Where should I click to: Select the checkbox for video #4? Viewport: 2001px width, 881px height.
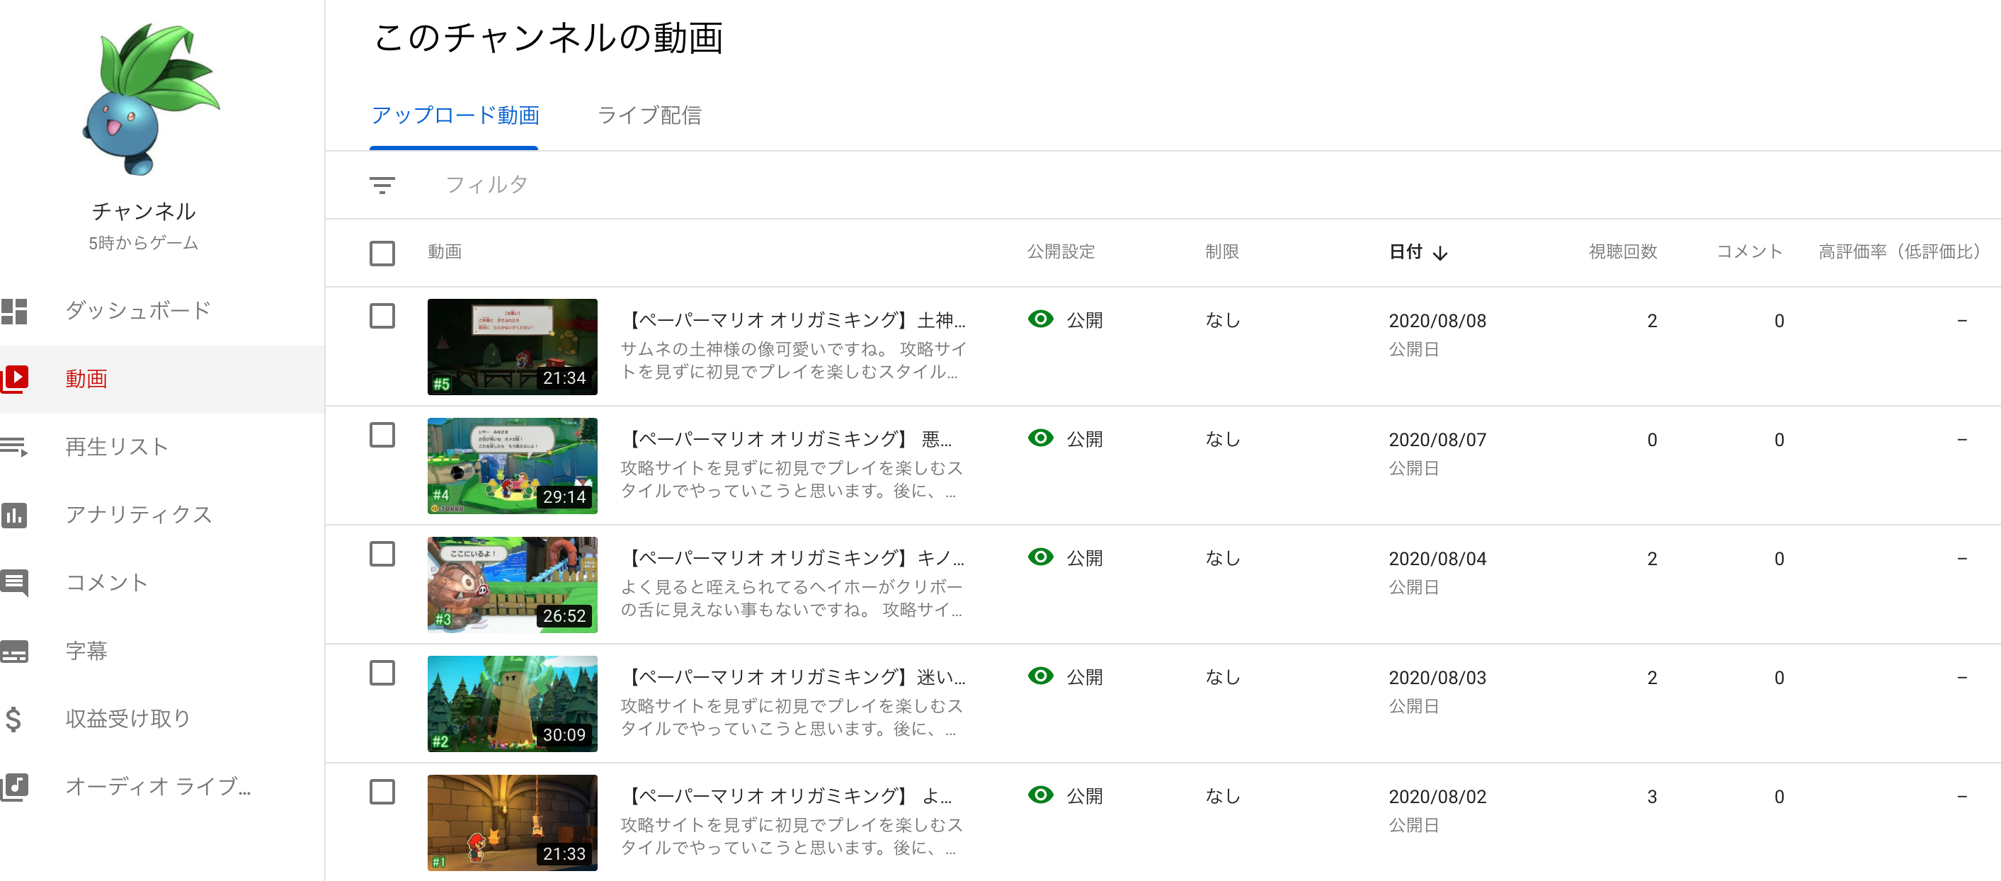tap(382, 434)
